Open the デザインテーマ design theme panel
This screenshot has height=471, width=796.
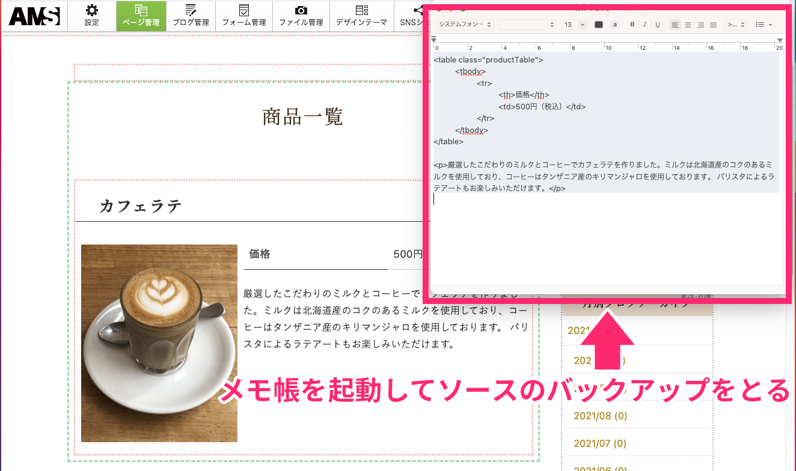click(x=361, y=16)
